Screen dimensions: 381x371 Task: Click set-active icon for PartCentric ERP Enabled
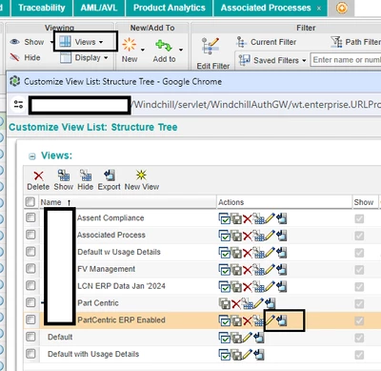(225, 320)
